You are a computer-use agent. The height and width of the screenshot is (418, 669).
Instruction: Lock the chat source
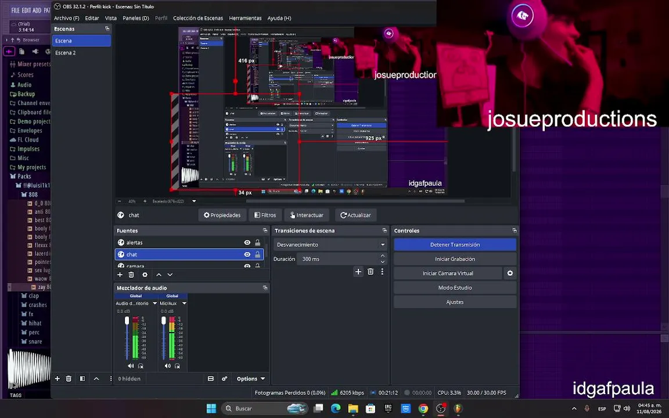(x=258, y=254)
